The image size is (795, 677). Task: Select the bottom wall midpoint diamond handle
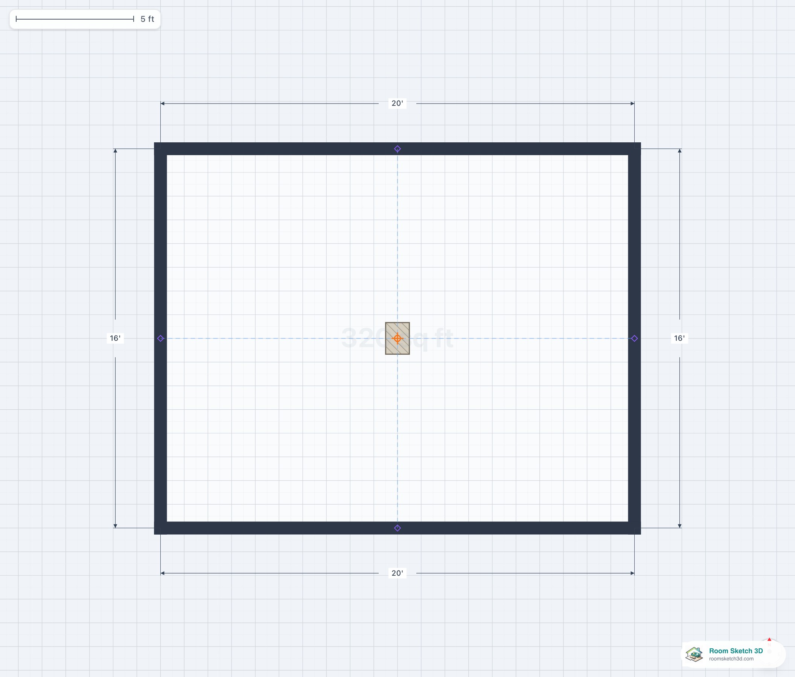[397, 528]
